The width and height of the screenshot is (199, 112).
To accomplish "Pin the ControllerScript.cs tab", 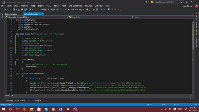I will coord(40,14).
